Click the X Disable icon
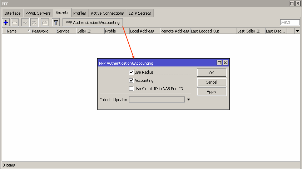The image size is (302, 169). point(34,23)
